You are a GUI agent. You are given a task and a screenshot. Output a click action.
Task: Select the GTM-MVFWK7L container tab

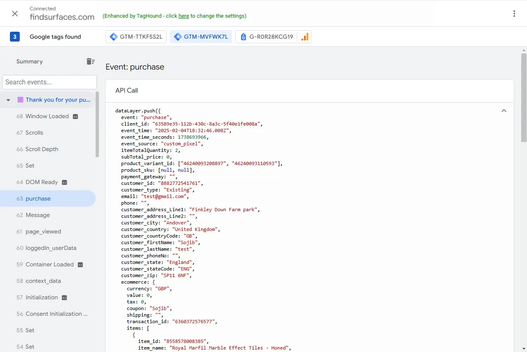point(201,37)
